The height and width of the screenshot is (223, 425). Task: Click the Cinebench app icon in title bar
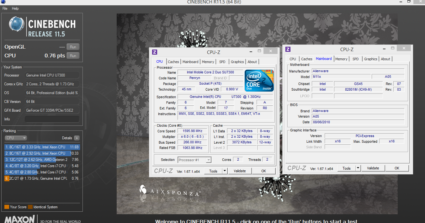(3, 2)
